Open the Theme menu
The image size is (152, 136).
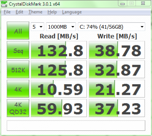(35, 12)
